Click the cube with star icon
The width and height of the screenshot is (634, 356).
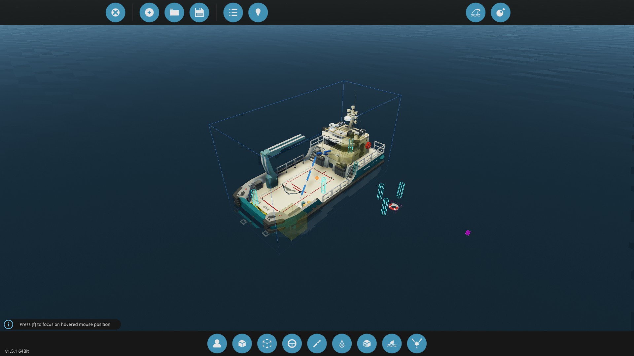(367, 343)
